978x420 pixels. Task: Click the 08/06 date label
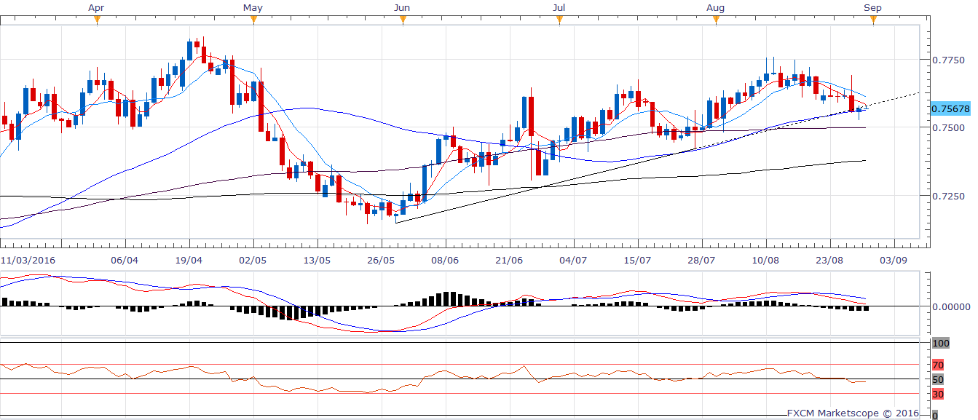[445, 259]
